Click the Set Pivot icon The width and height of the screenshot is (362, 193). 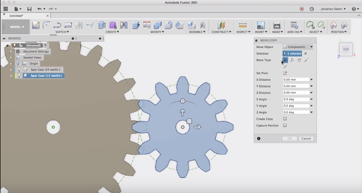[285, 73]
